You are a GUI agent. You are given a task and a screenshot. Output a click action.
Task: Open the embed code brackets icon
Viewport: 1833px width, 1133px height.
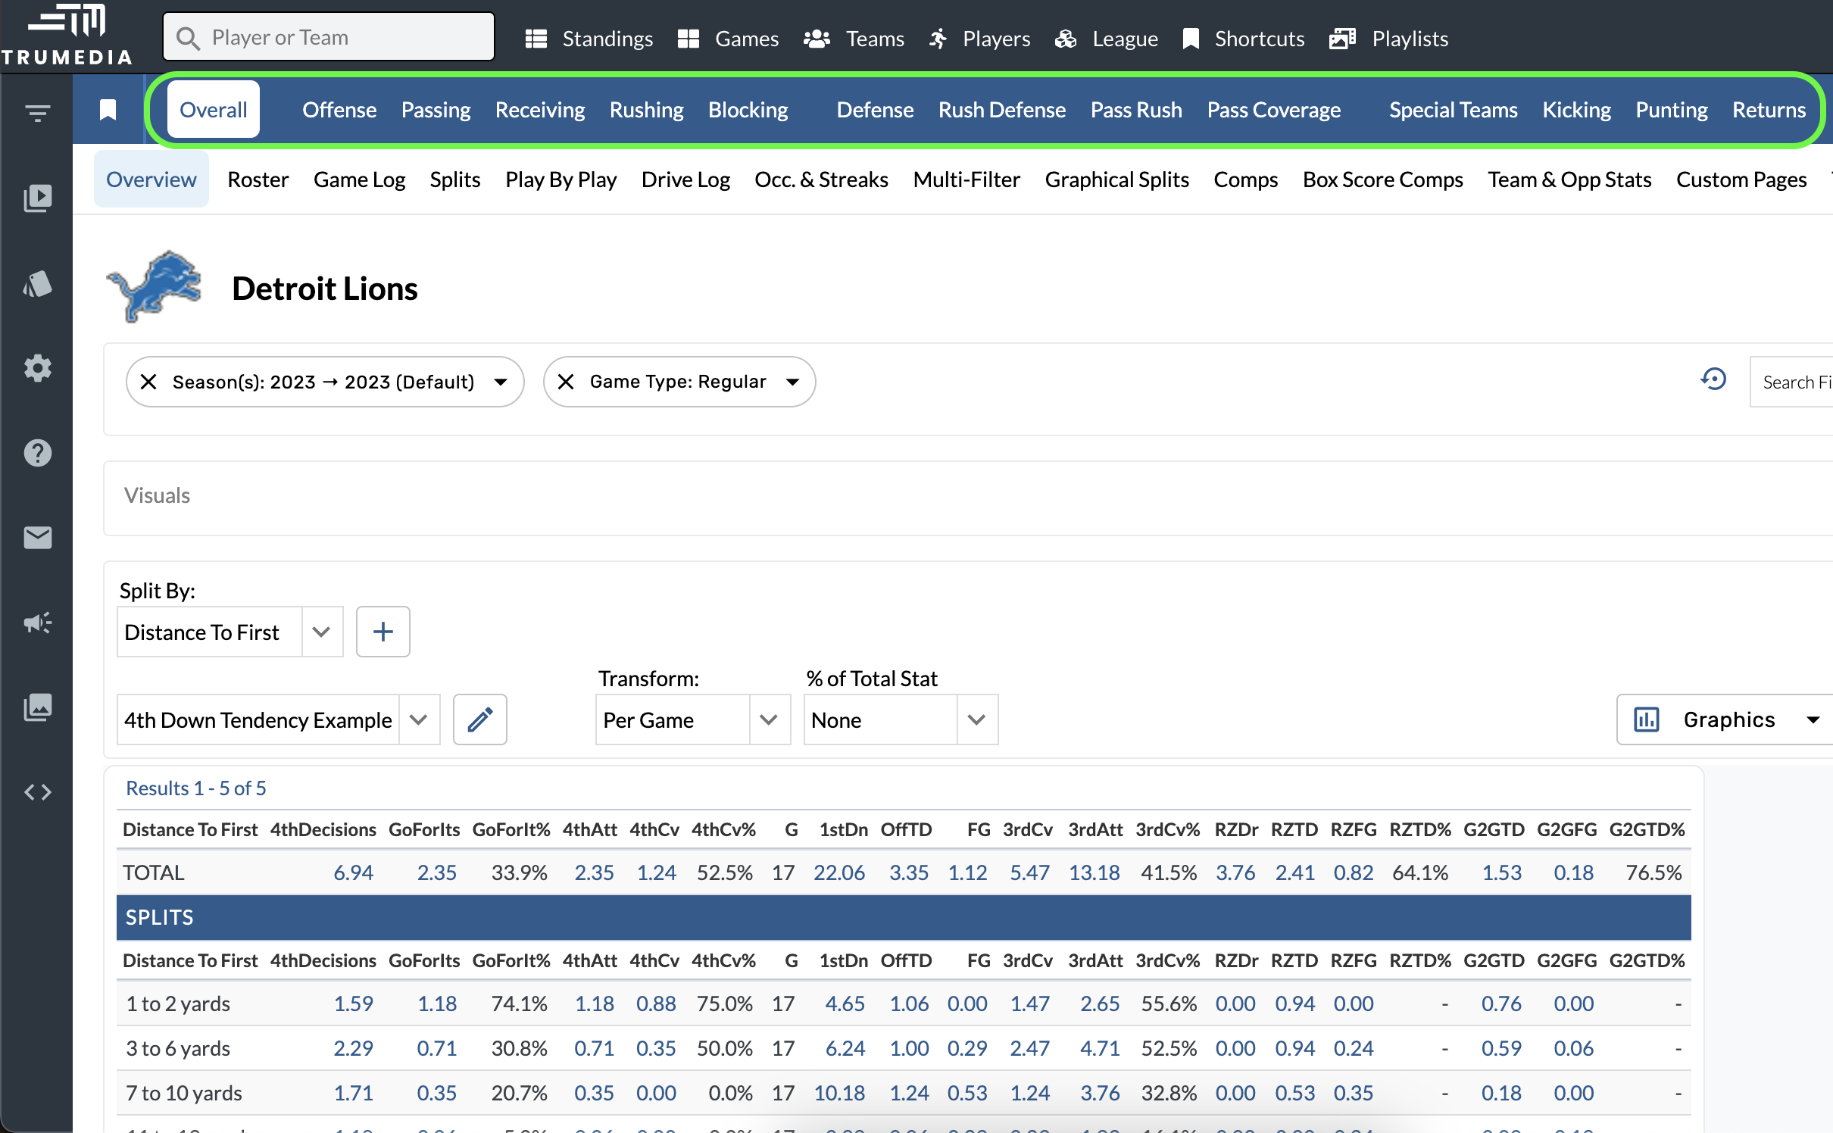click(x=37, y=792)
